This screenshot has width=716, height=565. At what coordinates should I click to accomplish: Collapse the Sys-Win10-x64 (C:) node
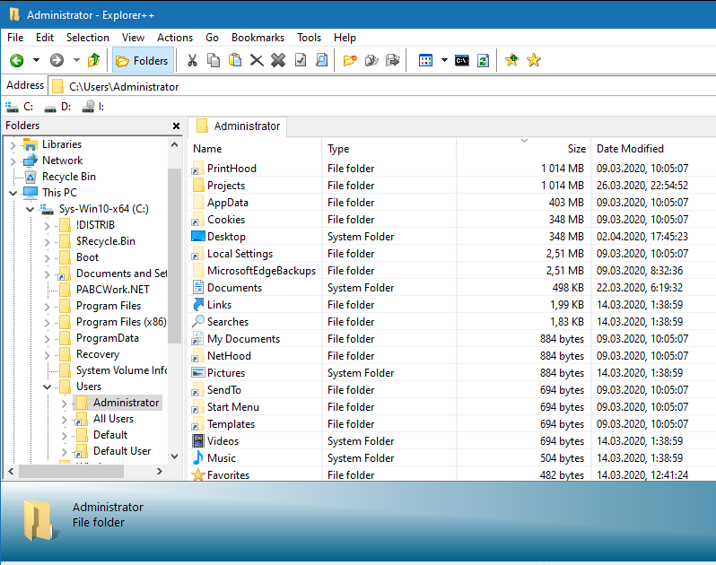[x=31, y=210]
